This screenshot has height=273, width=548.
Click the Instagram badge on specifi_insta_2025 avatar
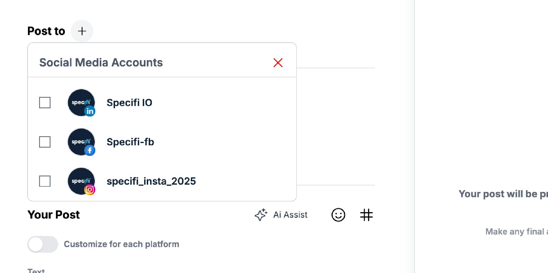90,190
